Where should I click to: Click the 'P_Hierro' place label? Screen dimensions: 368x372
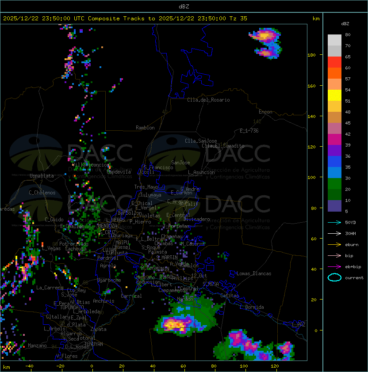[x=140, y=222]
